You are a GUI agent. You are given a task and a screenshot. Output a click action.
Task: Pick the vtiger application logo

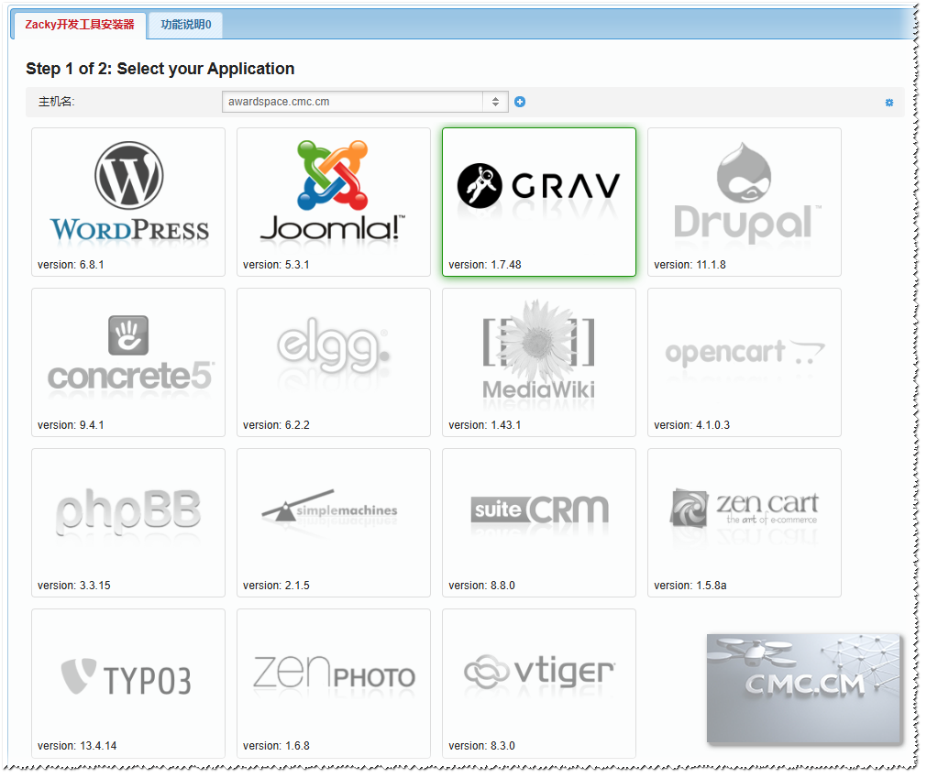tap(539, 672)
